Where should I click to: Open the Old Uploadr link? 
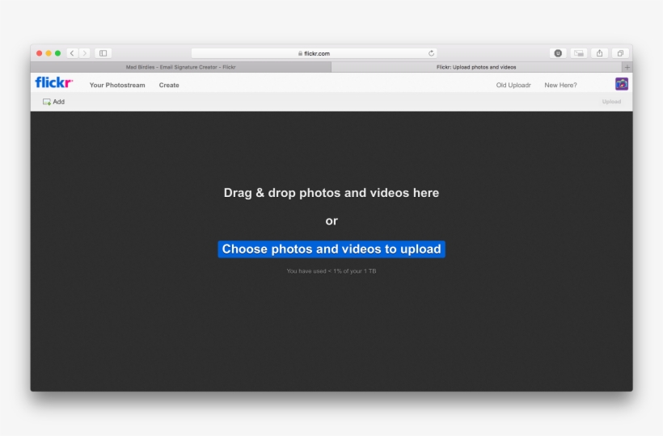pyautogui.click(x=513, y=86)
